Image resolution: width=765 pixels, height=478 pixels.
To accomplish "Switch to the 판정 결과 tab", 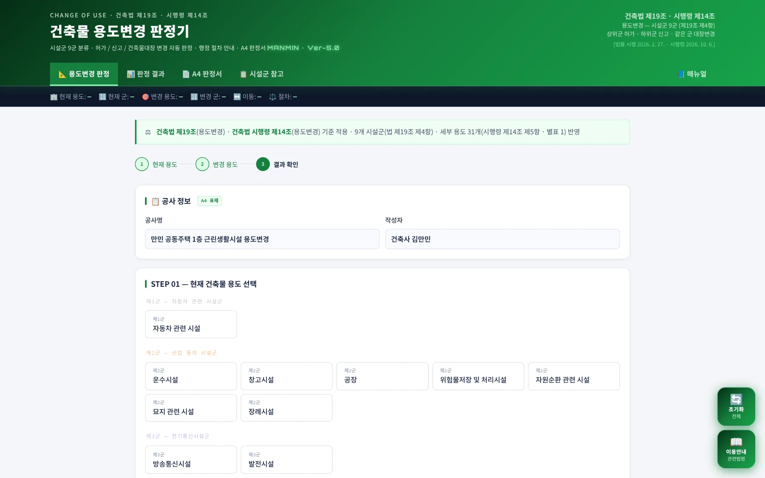I will click(x=145, y=74).
